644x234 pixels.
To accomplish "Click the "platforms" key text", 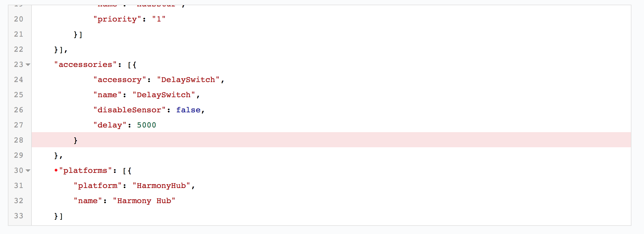I will tap(85, 170).
